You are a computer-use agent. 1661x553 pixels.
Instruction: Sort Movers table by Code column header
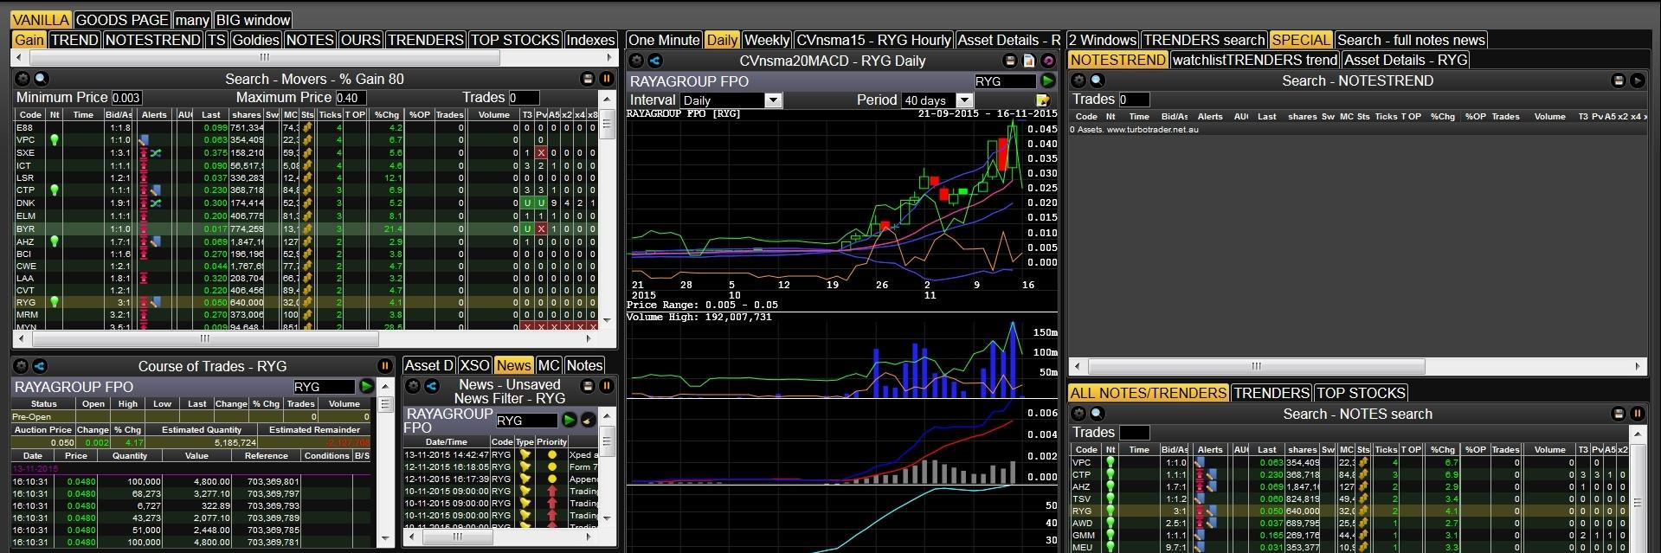pos(30,114)
